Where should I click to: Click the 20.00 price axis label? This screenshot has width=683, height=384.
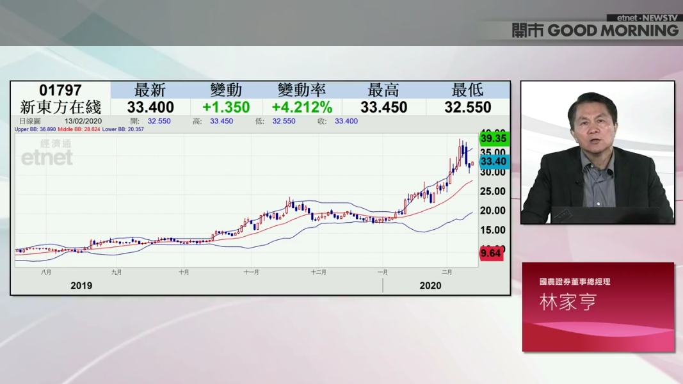click(x=493, y=211)
